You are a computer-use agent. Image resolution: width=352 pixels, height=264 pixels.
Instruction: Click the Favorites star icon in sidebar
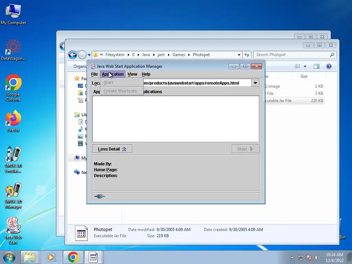pos(77,78)
